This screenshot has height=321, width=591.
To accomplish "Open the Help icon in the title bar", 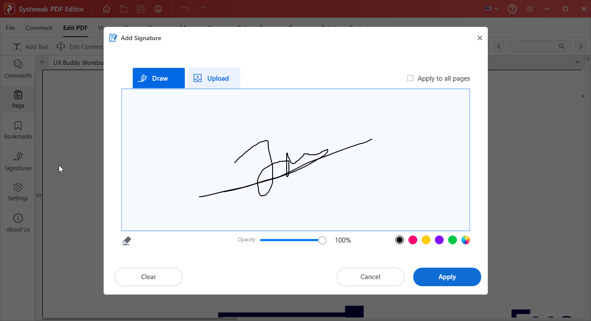I will 512,9.
